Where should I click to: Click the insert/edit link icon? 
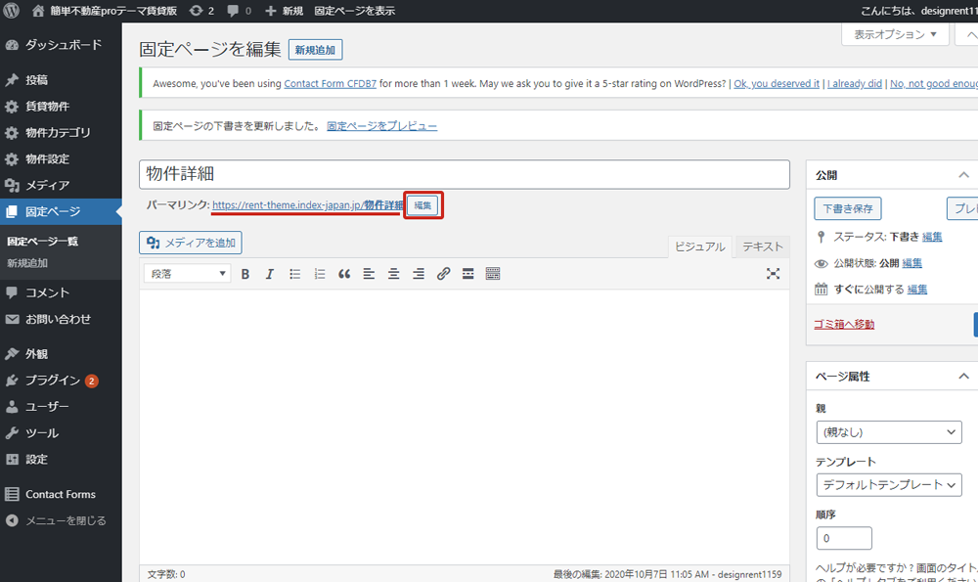tap(443, 274)
